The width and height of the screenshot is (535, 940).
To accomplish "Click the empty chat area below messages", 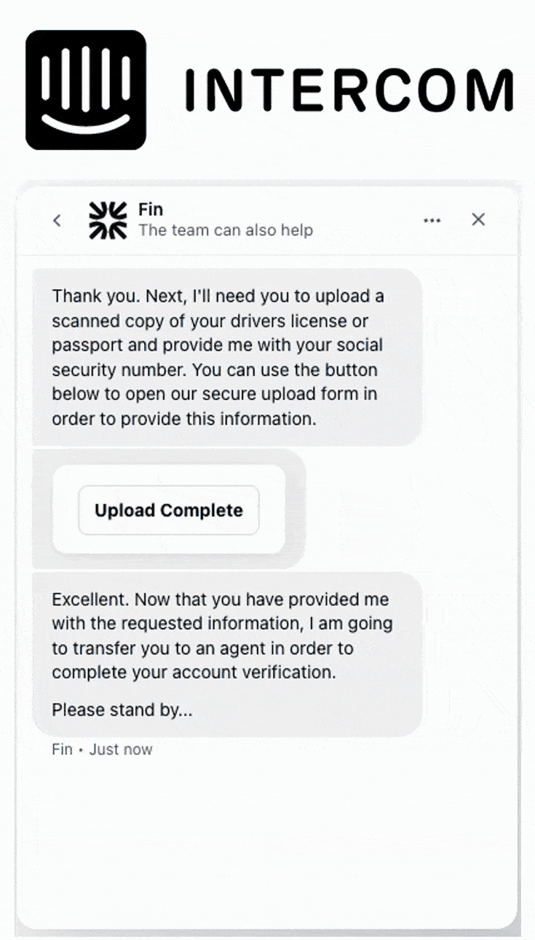I will click(x=266, y=838).
